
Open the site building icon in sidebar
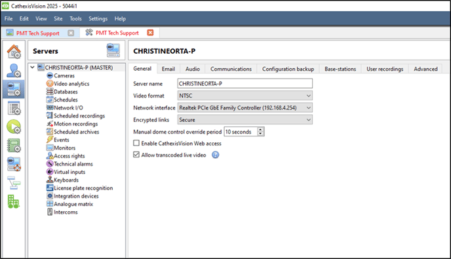coord(13,201)
